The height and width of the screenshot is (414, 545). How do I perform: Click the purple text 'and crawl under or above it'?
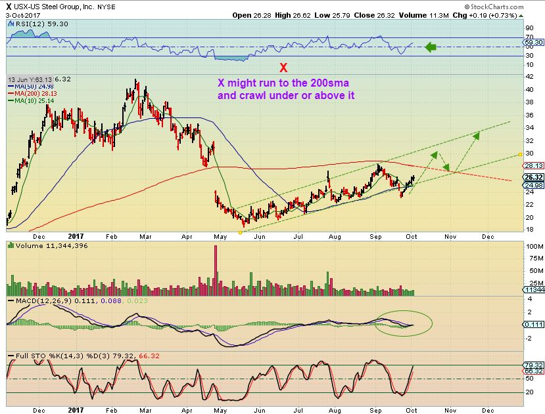[286, 95]
